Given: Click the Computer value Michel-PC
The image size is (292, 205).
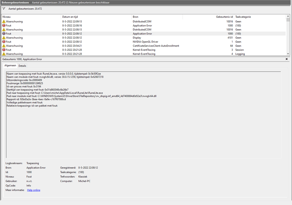Looking at the screenshot, I should (x=84, y=181).
